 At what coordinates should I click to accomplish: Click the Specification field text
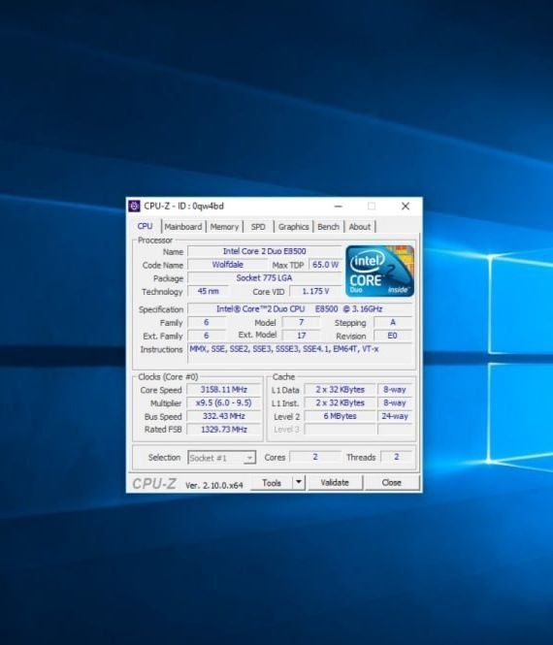(300, 309)
